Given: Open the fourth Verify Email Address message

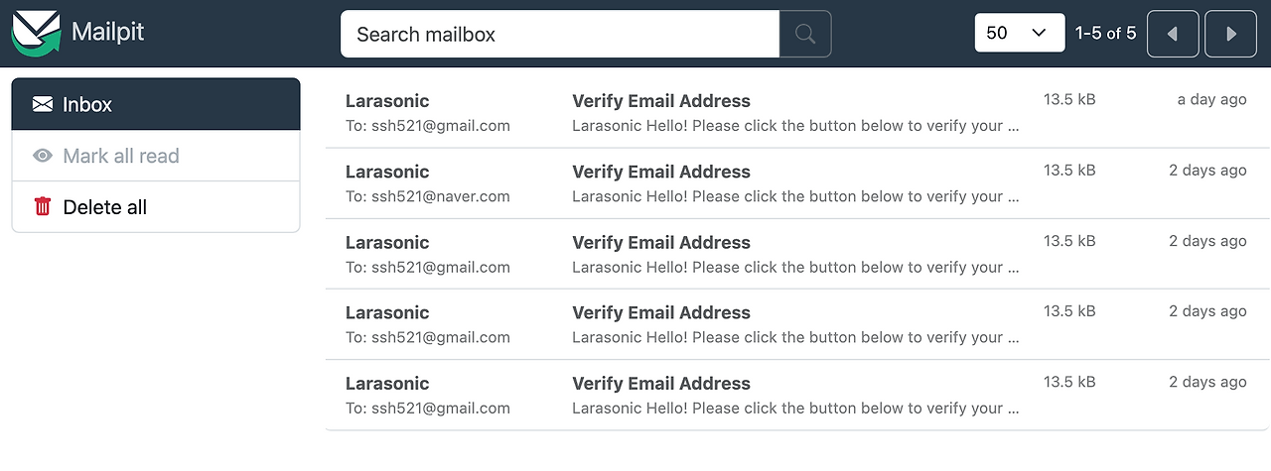Looking at the screenshot, I should pyautogui.click(x=797, y=324).
